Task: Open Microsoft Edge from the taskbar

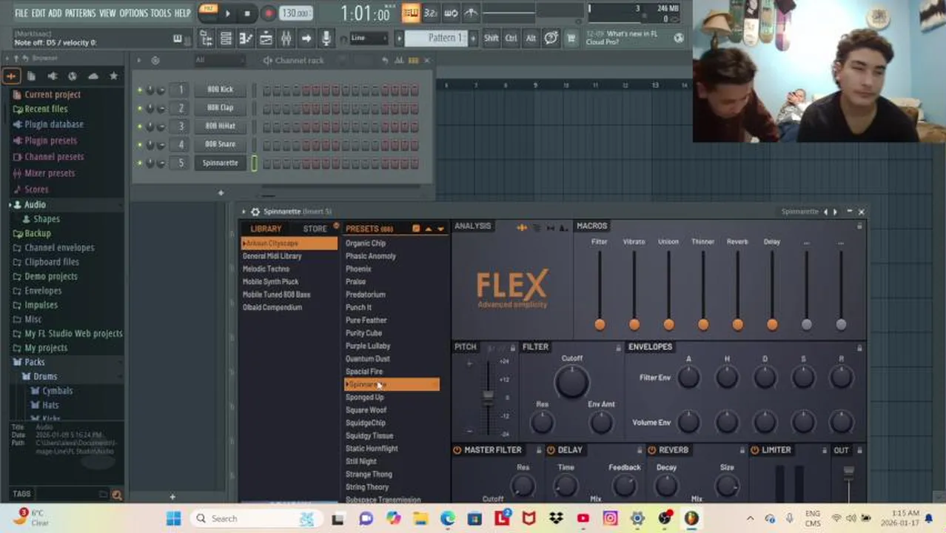Action: pos(448,518)
